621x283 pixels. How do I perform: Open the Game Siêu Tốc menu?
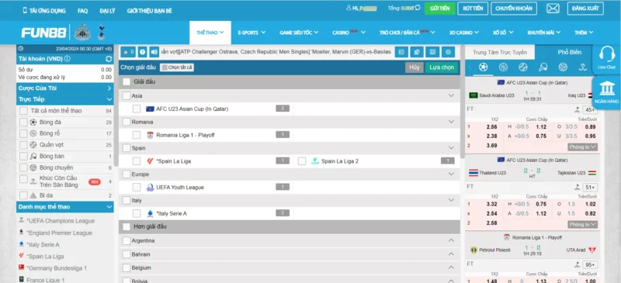click(299, 33)
